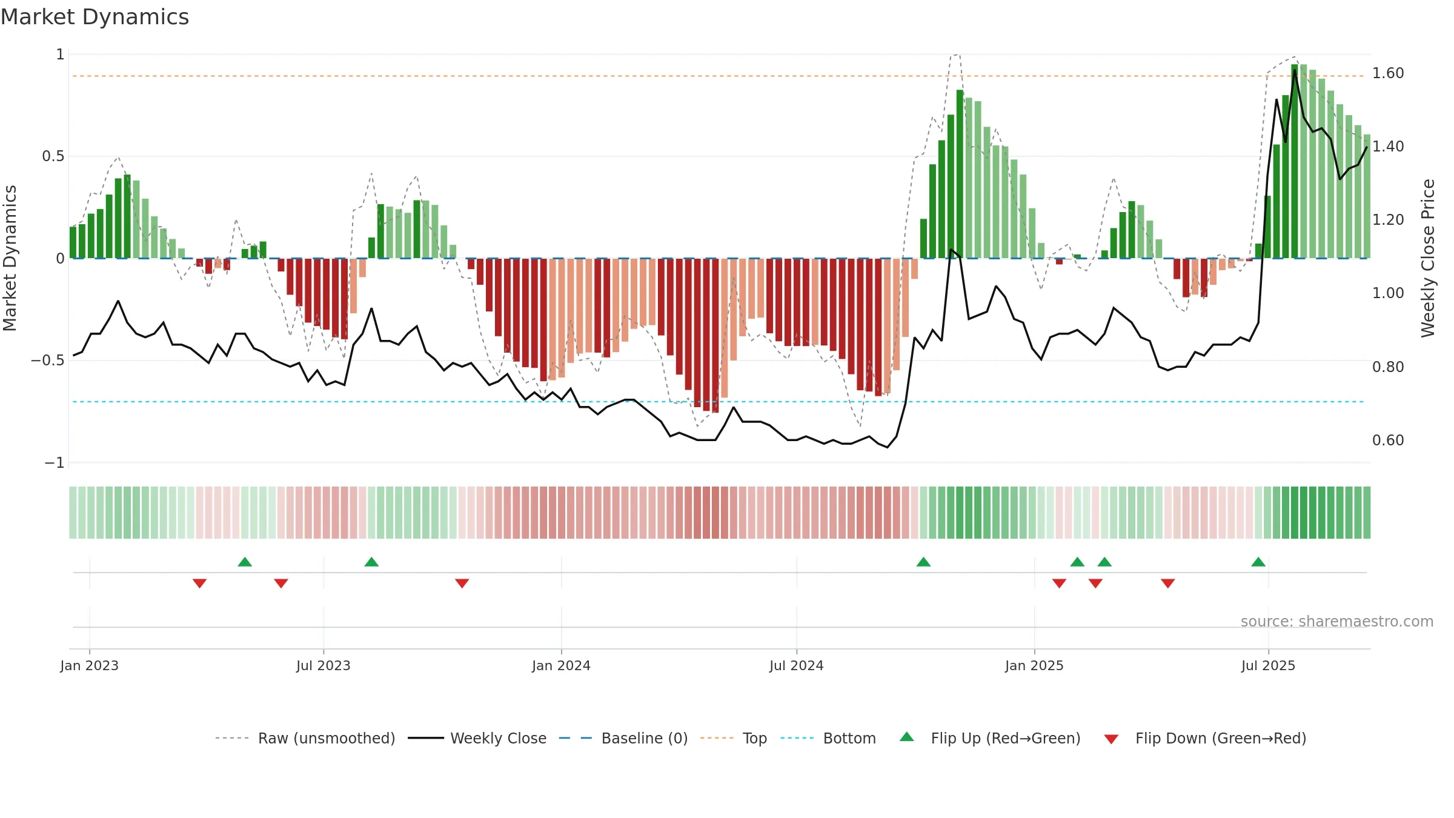Toggle the Baseline (0) legend entry

pyautogui.click(x=623, y=738)
